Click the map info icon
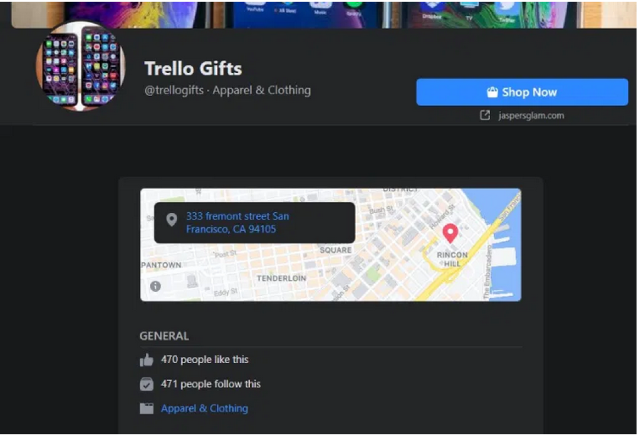The width and height of the screenshot is (640, 436). [x=155, y=286]
